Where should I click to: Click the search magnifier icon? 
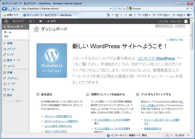pos(187,8)
